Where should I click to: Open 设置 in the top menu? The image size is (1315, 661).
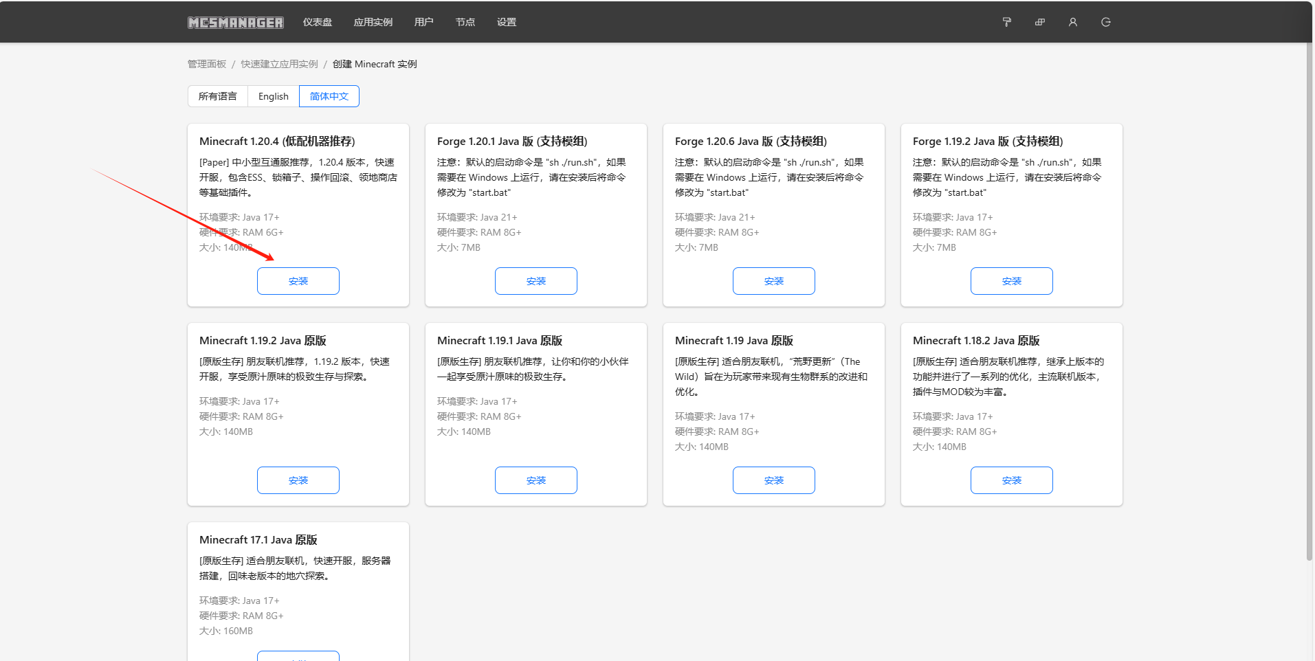[507, 22]
